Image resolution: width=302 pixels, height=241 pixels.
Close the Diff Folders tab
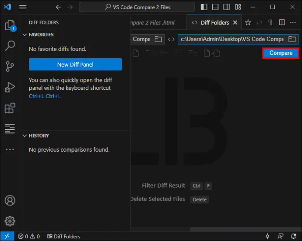(x=235, y=22)
